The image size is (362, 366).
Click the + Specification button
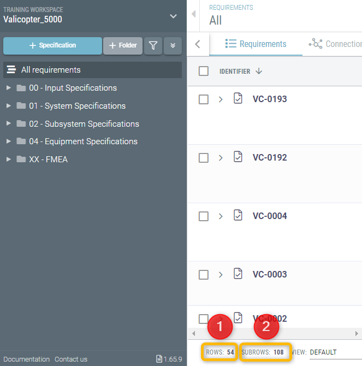point(53,45)
